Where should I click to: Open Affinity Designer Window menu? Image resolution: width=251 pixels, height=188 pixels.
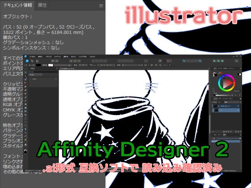tap(82, 56)
